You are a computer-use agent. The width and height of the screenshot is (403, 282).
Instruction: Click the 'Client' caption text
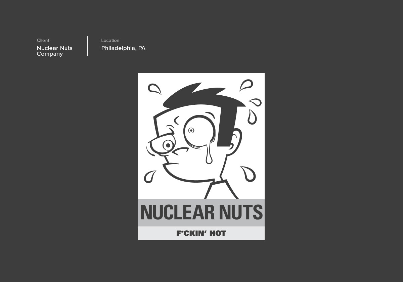(x=43, y=40)
